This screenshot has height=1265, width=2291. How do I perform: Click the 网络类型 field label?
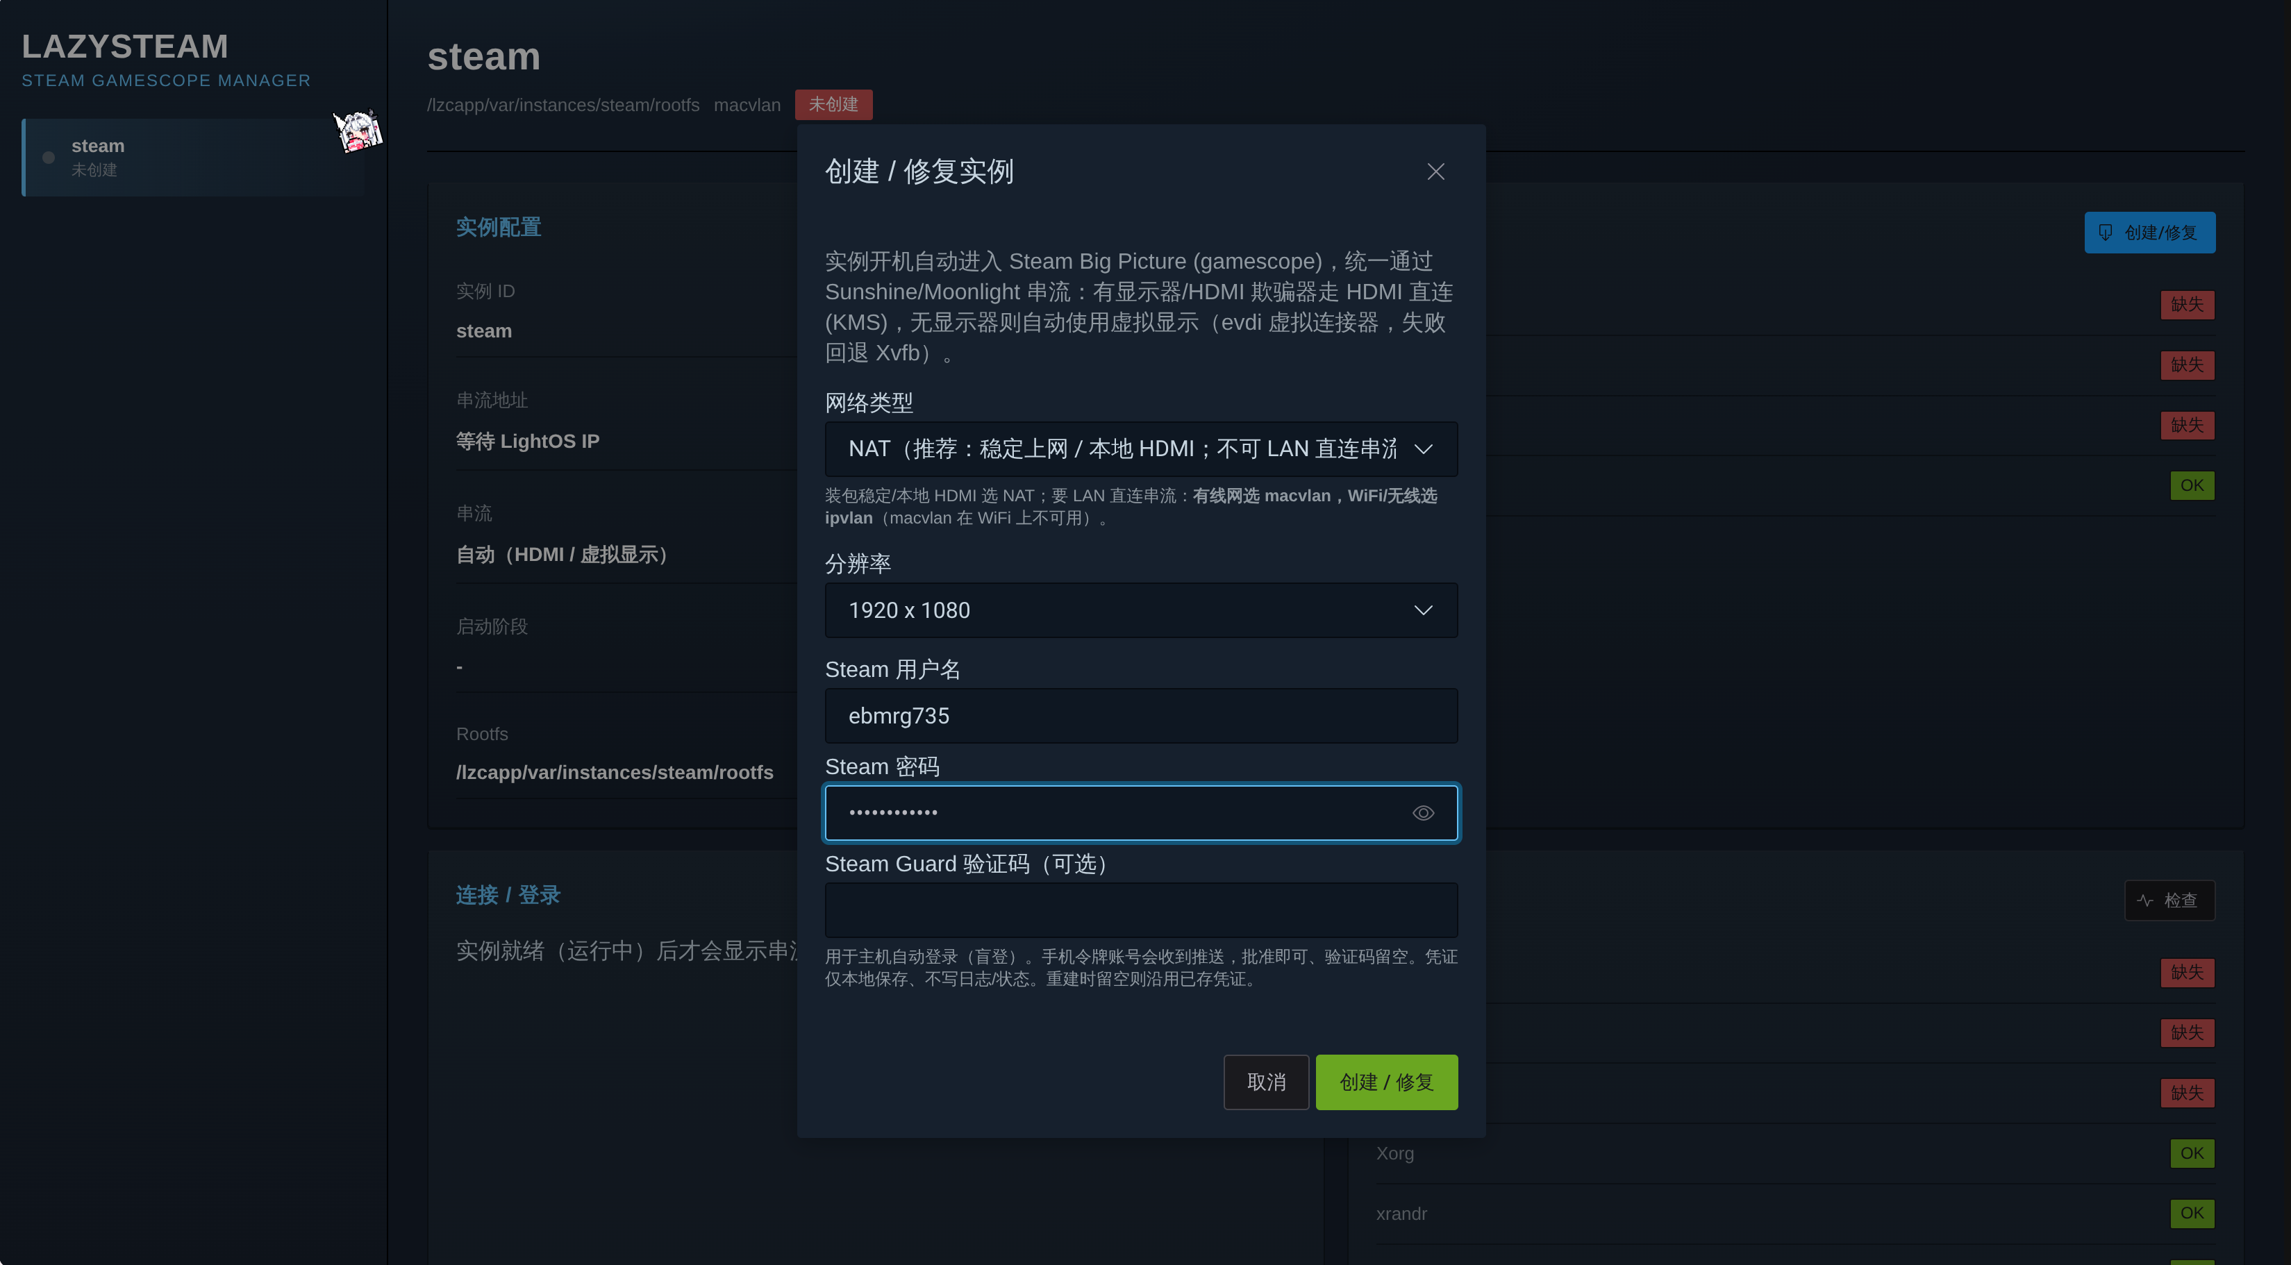pos(868,403)
